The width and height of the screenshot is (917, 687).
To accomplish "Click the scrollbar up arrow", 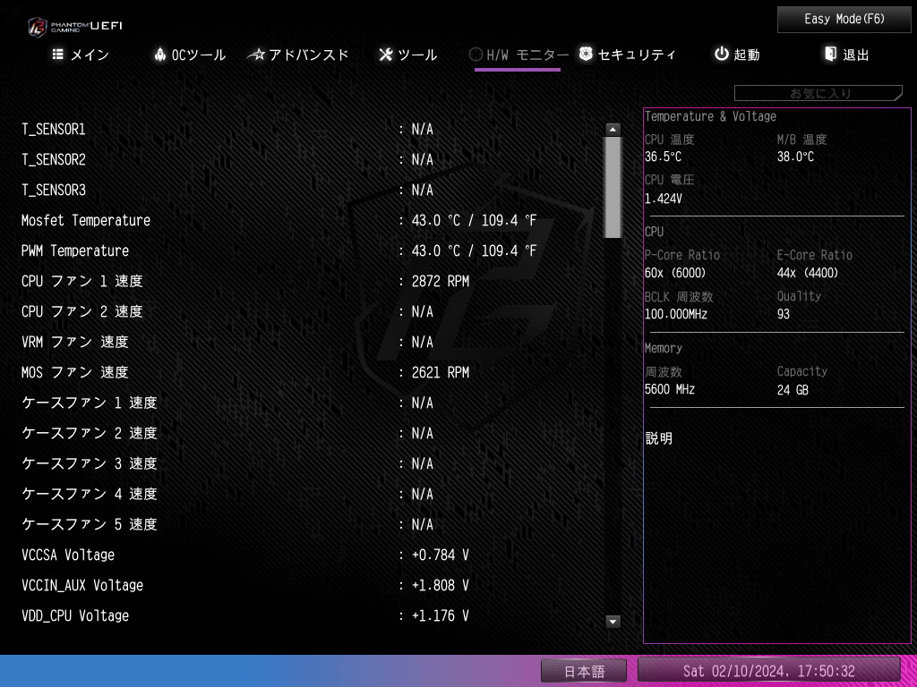I will pyautogui.click(x=613, y=130).
